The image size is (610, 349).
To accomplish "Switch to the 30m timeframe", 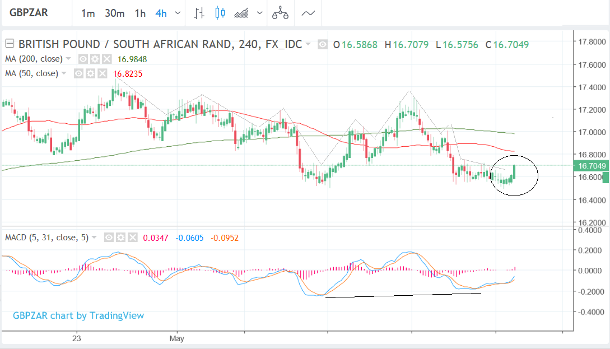I will pos(114,13).
